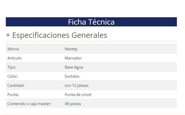Click the "Cantidad:" label
The width and height of the screenshot is (185, 115).
click(x=16, y=86)
